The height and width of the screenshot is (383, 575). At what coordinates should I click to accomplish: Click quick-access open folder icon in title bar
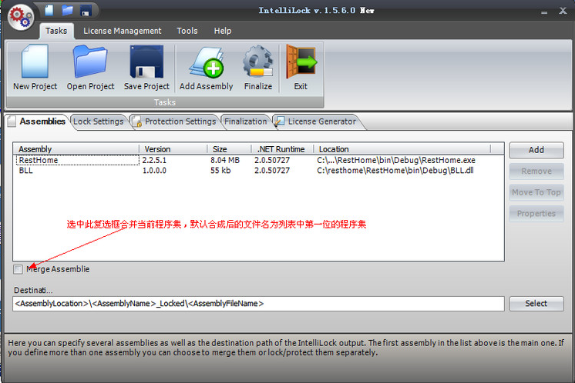(67, 11)
